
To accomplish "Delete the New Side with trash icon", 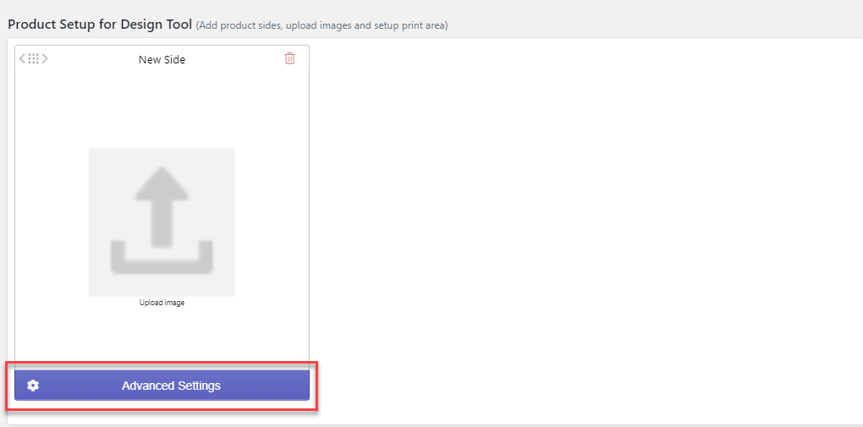I will pos(289,59).
